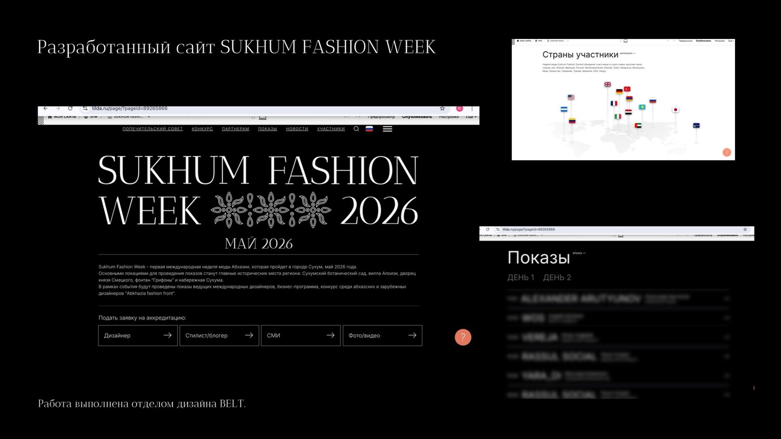Open the pink profile avatar in the browser toolbar
The width and height of the screenshot is (781, 439).
459,108
